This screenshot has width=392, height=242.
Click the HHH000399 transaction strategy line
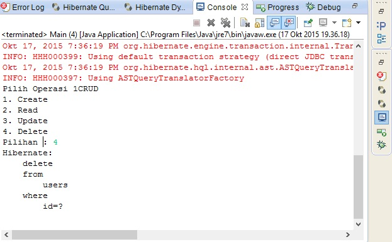tap(177, 57)
